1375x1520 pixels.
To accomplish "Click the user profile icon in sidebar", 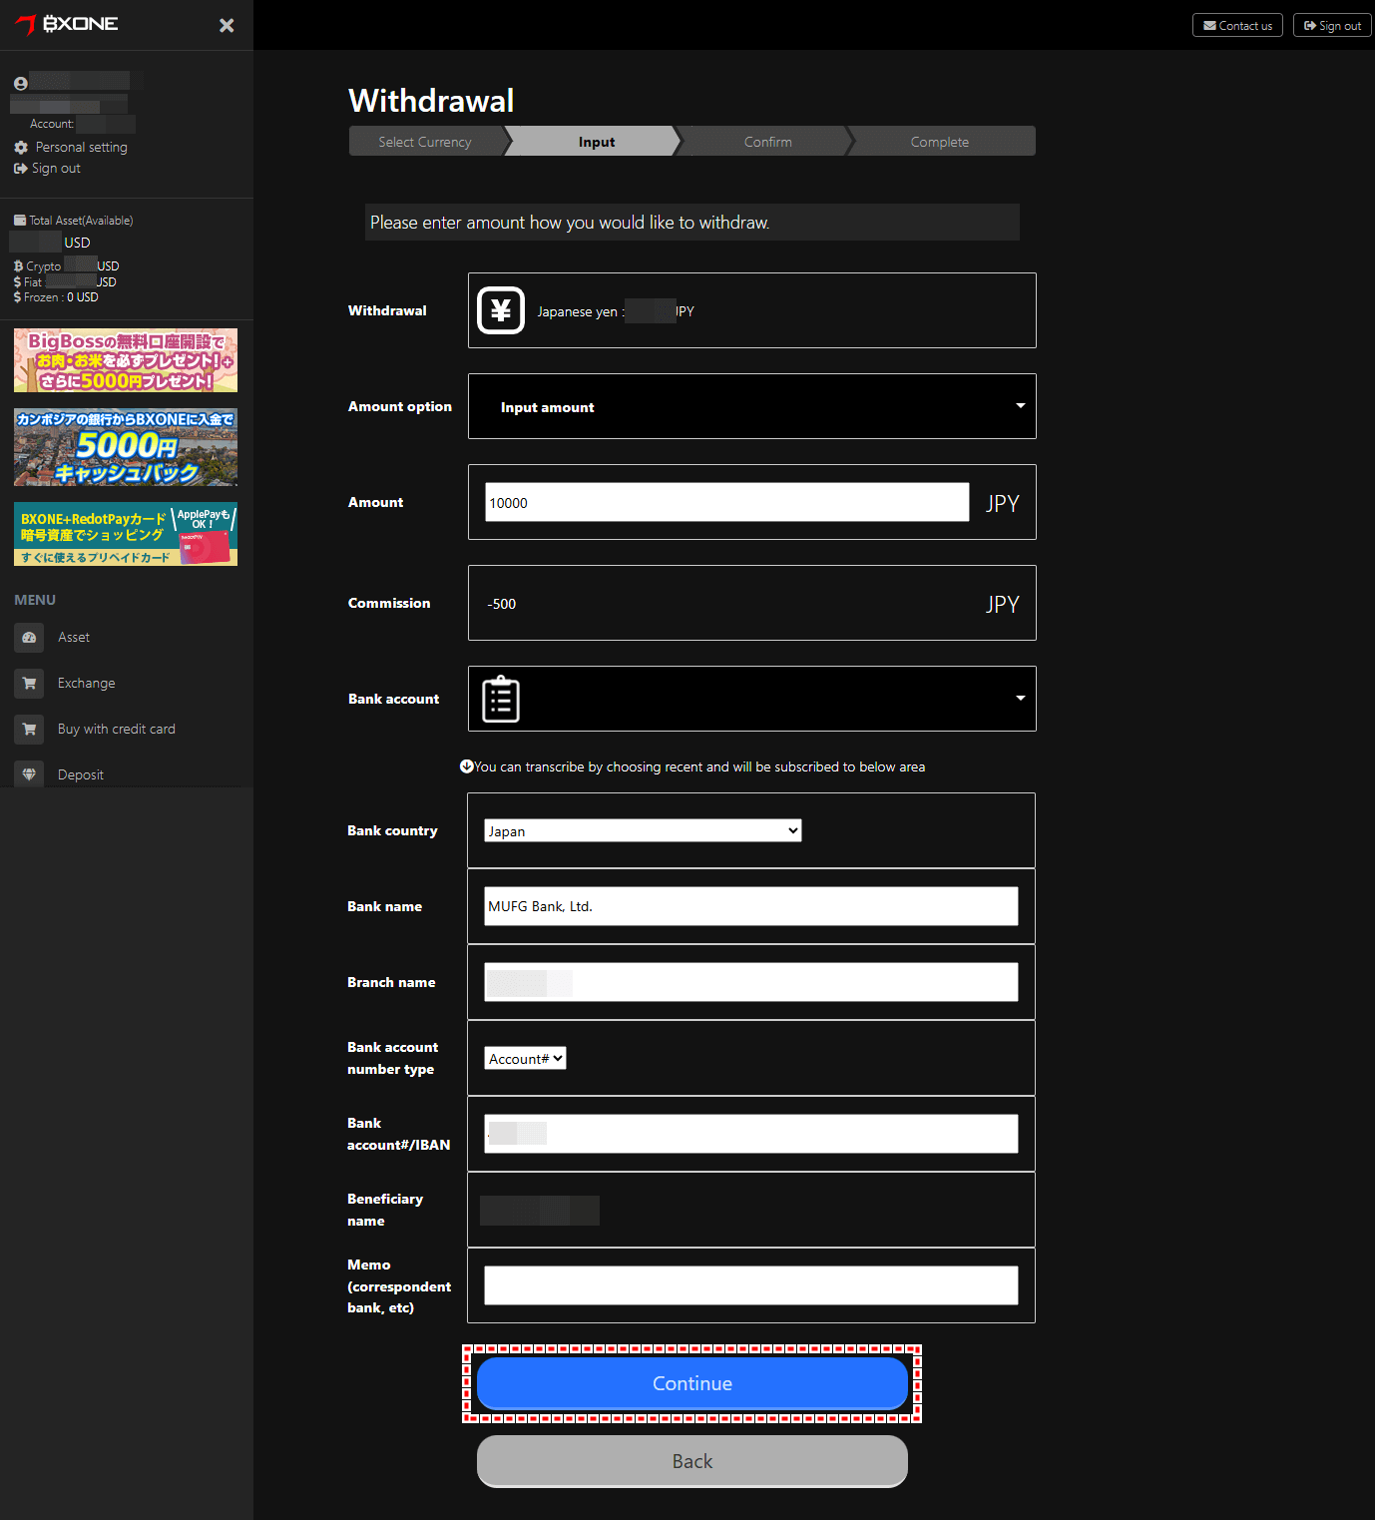I will 20,83.
